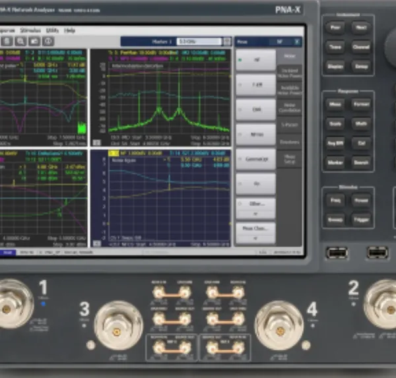The image size is (396, 378).
Task: Select the ENR measurement softkey
Action: pos(255,110)
